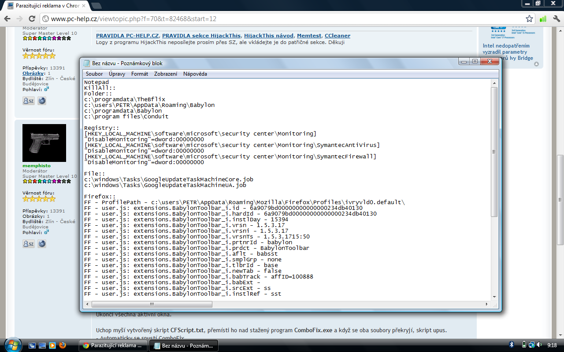The image size is (564, 352).
Task: Go back with Chrome's back arrow
Action: coord(7,19)
